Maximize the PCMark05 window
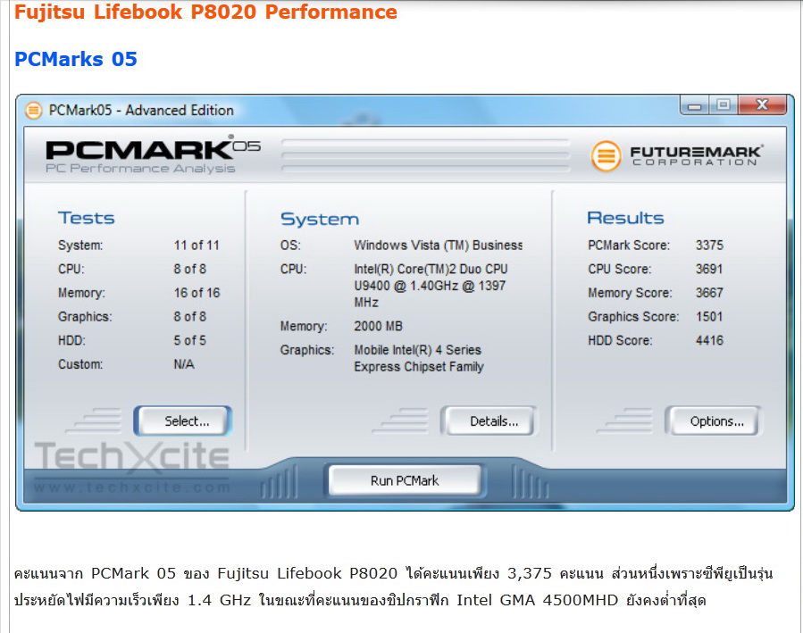 click(x=724, y=105)
